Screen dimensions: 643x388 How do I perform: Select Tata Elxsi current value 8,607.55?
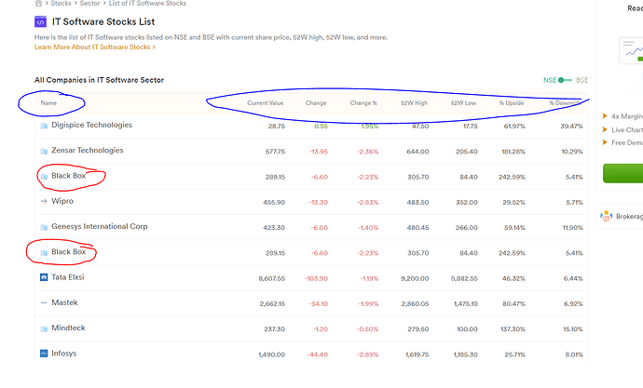271,278
